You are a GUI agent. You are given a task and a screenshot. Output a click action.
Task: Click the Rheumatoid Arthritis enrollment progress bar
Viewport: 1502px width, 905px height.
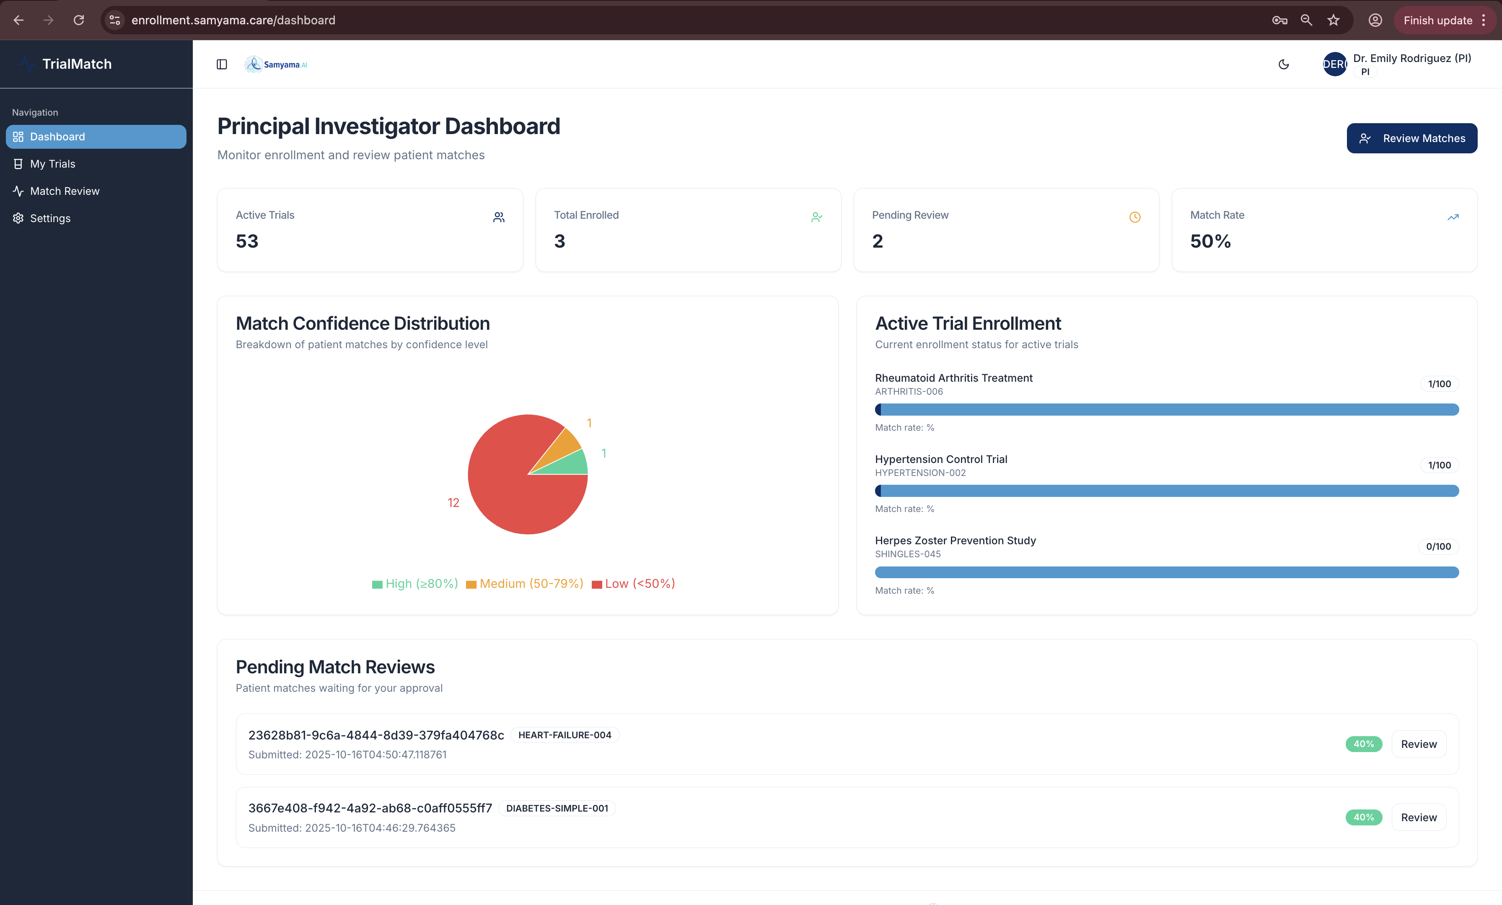pos(1167,409)
